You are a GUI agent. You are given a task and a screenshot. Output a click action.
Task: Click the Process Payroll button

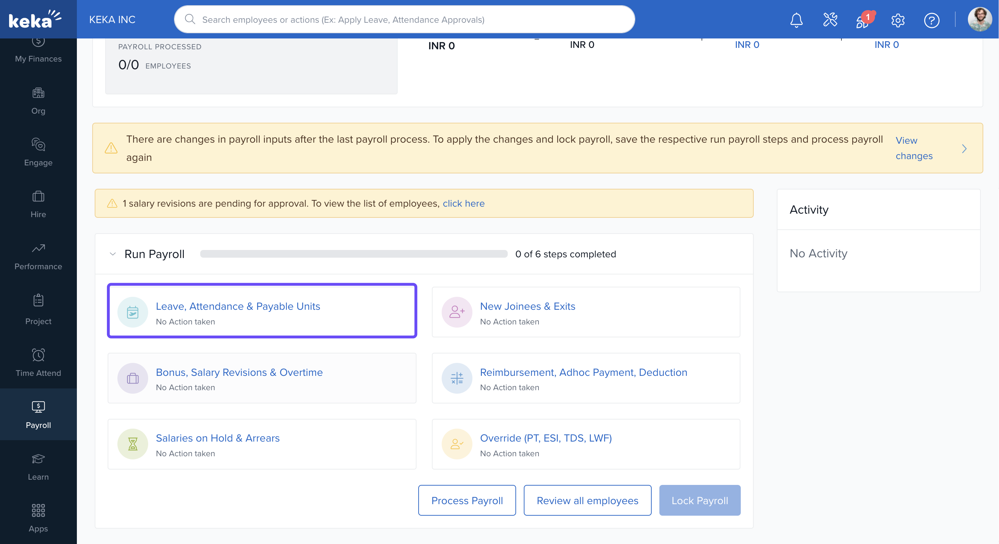[467, 500]
